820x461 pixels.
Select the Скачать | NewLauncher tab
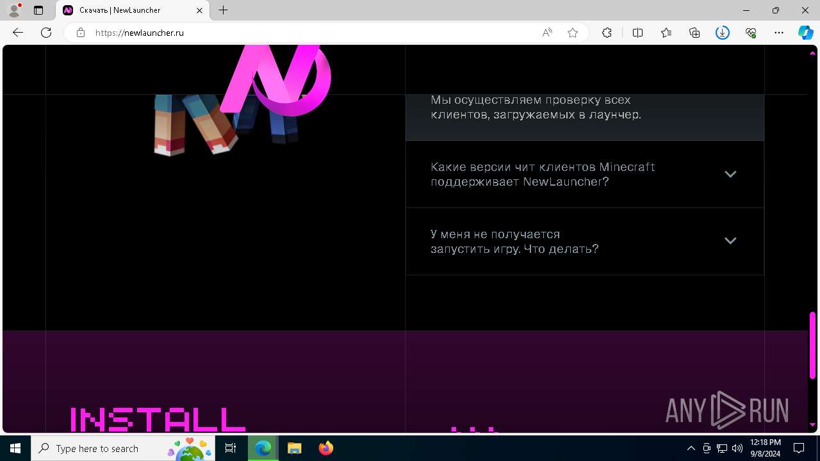[133, 10]
